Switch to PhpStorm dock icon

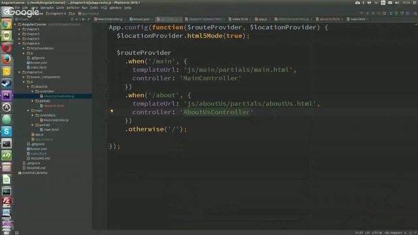[x=7, y=95]
